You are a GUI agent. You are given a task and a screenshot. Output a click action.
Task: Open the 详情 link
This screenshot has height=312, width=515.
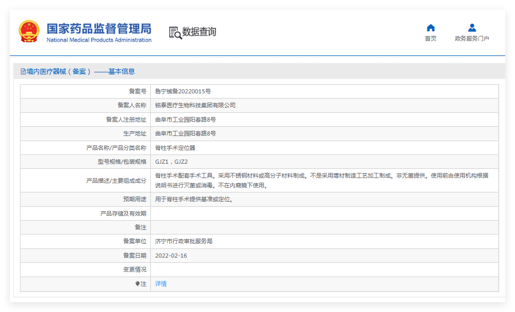(161, 284)
